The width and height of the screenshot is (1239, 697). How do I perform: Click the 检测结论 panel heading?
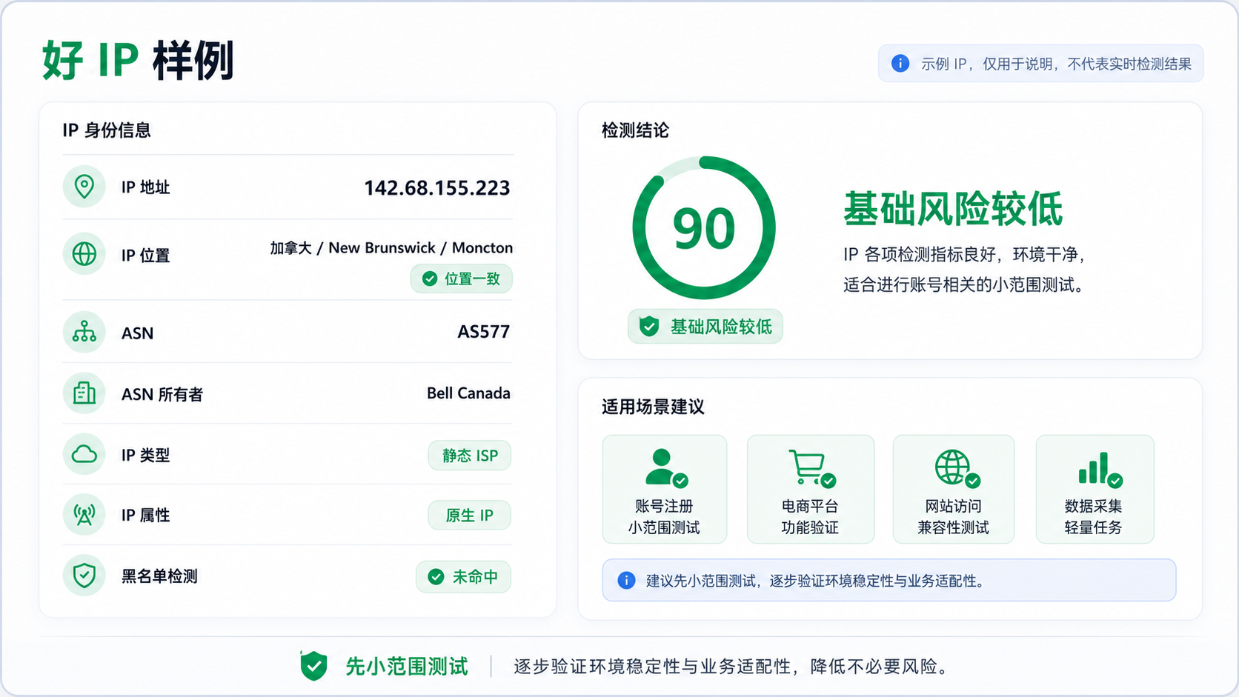click(635, 130)
